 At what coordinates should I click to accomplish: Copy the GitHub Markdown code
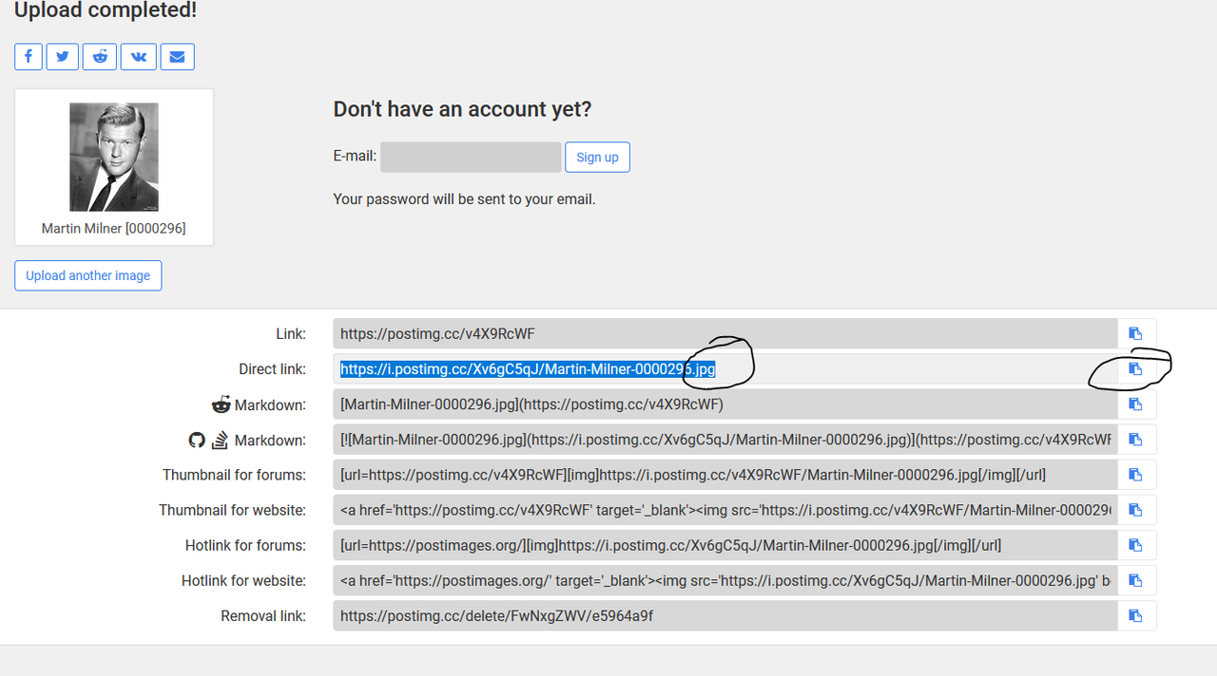1135,439
